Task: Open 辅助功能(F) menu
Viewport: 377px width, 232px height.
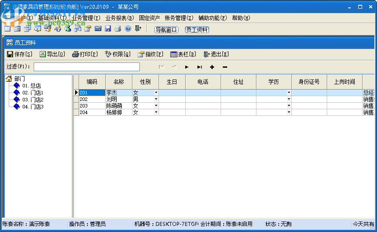Action: [x=213, y=18]
